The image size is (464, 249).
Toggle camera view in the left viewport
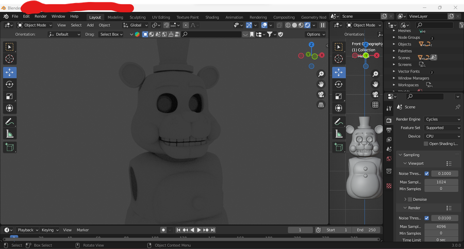click(x=321, y=94)
